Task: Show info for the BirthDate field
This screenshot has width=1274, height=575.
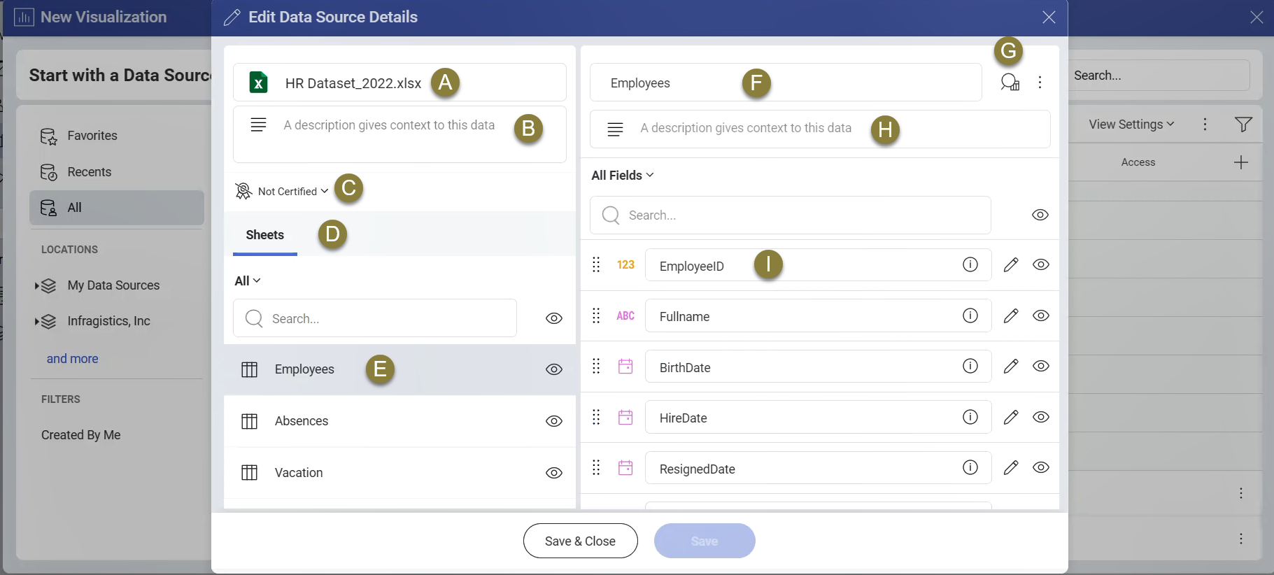Action: [970, 366]
